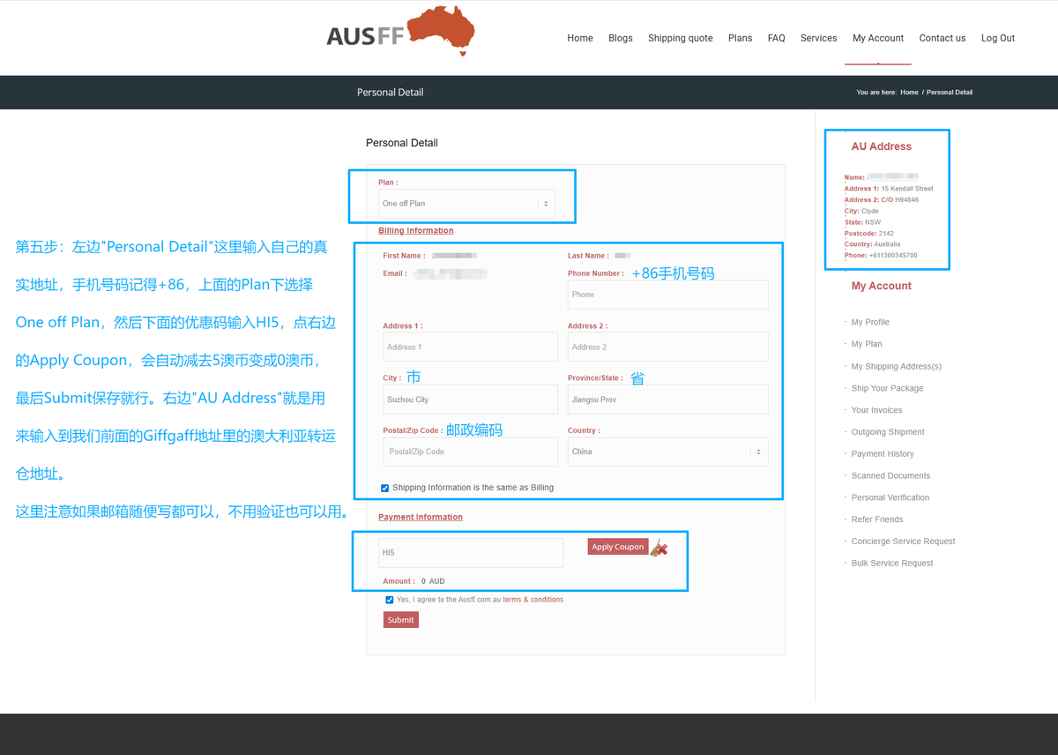
Task: Go to Shipping quote page
Action: (681, 38)
